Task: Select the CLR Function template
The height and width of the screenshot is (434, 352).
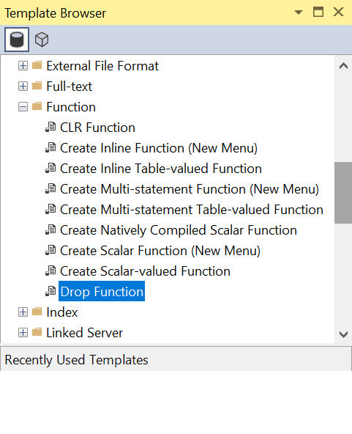Action: (x=97, y=128)
